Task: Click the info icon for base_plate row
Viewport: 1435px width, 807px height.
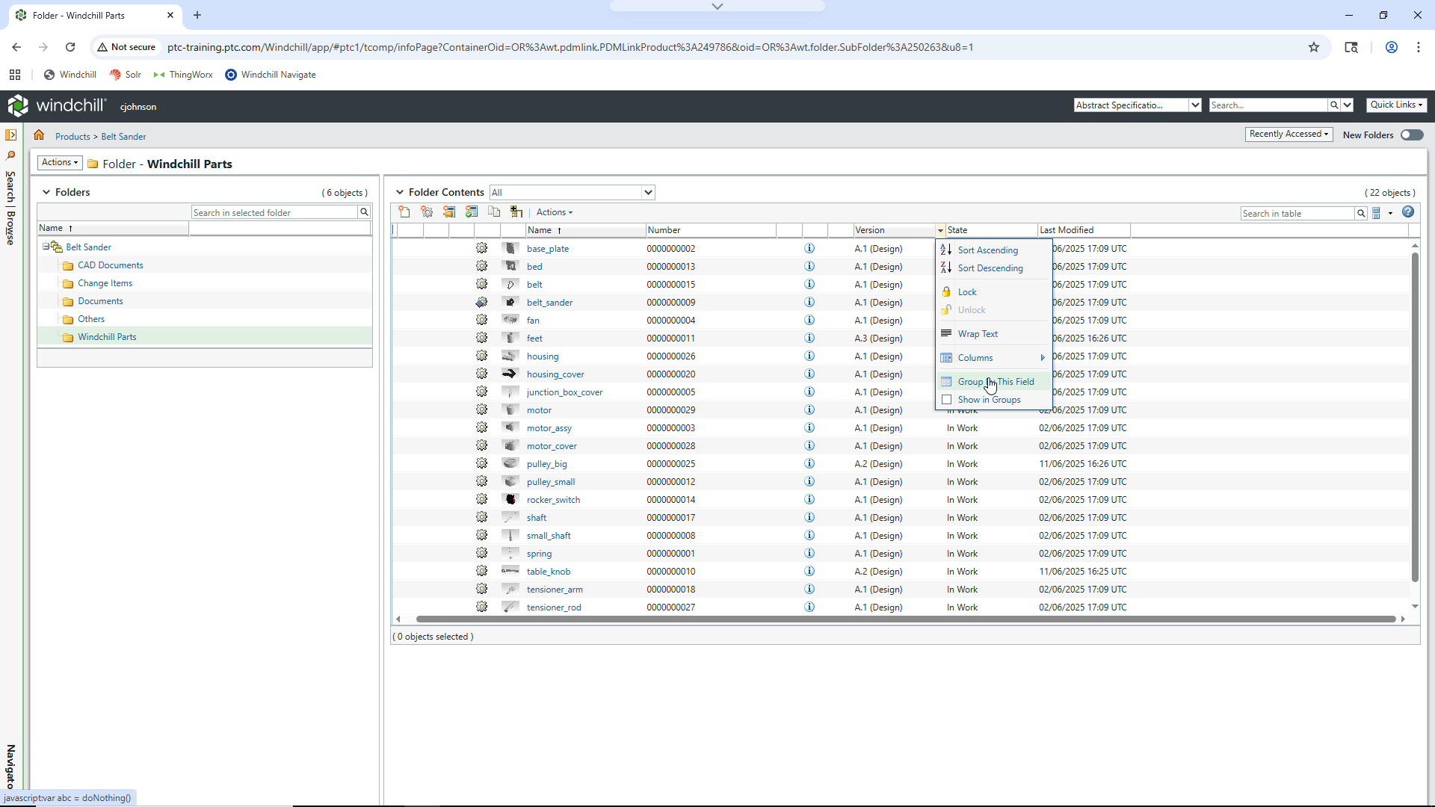Action: (x=809, y=249)
